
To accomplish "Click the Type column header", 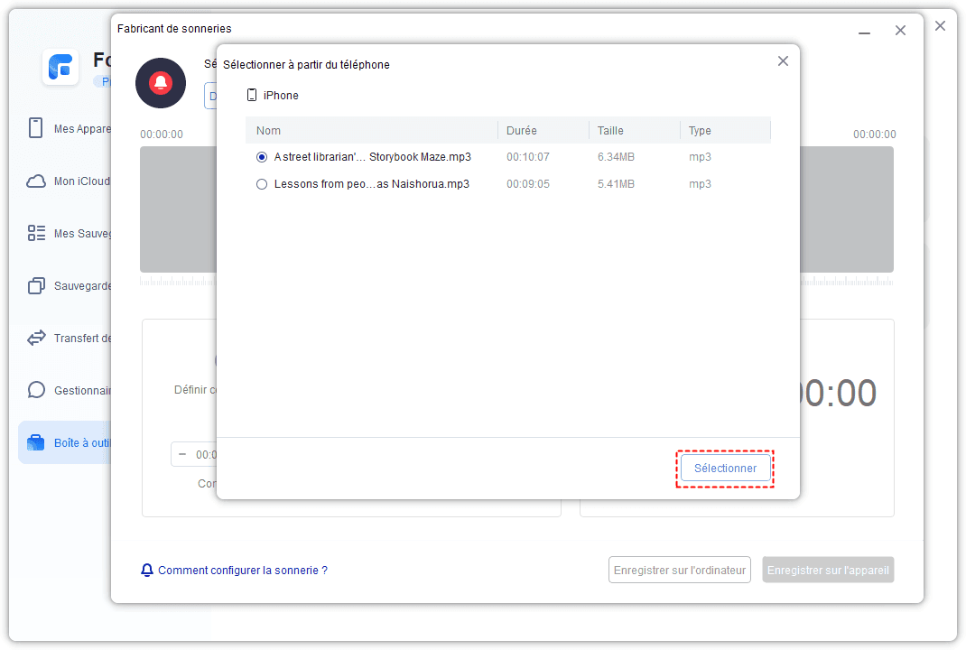I will (700, 131).
